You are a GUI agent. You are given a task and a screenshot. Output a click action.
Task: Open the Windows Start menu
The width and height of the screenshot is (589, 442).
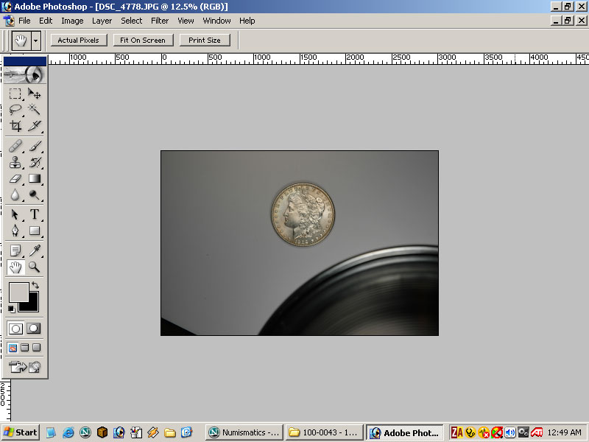(20, 432)
